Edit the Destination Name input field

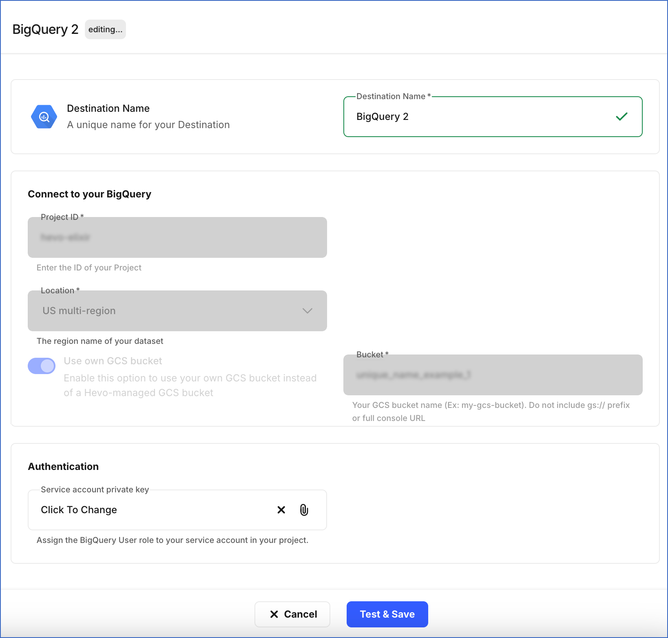[493, 117]
